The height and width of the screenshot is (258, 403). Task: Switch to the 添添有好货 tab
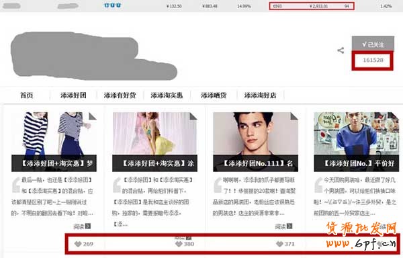coord(120,95)
